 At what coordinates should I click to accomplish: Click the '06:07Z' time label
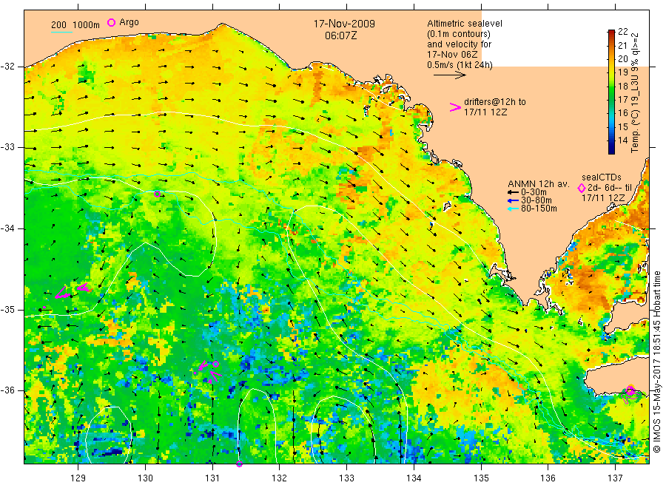(x=341, y=35)
